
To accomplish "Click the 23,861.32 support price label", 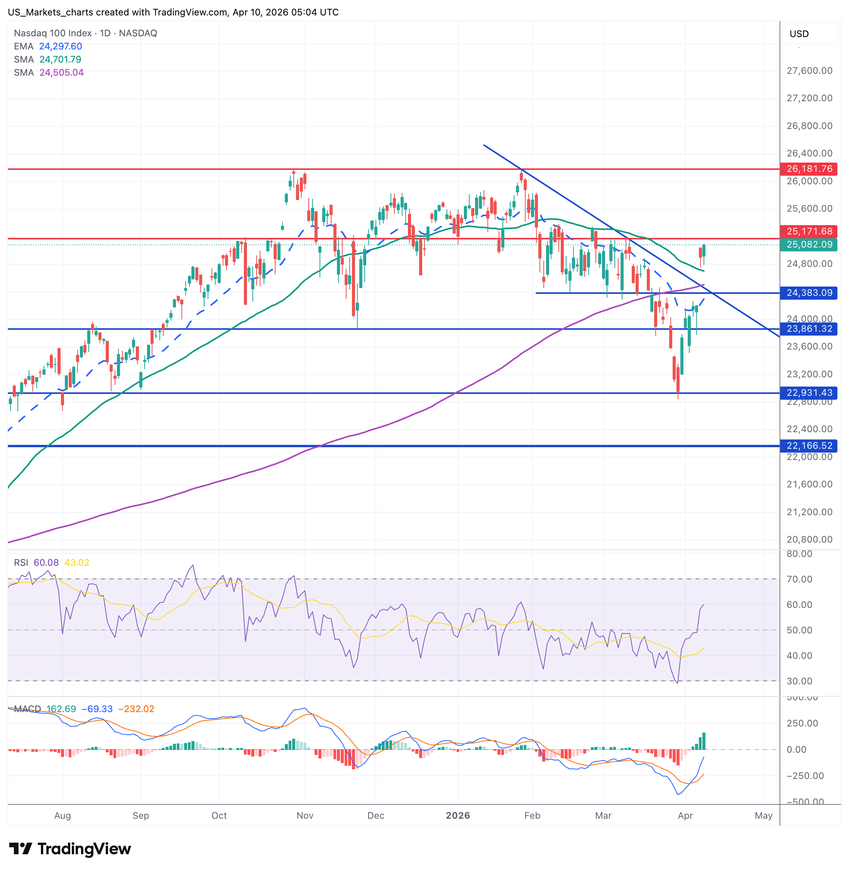I will (x=808, y=329).
